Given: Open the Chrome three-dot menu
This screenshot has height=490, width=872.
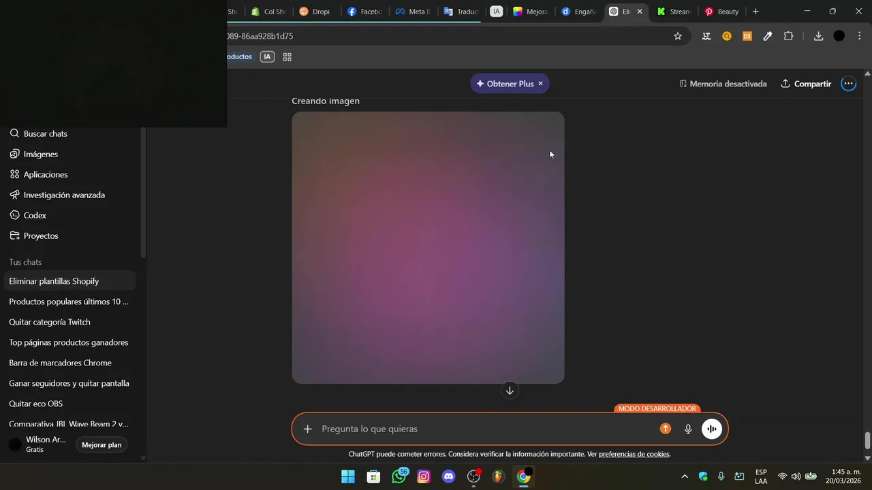Looking at the screenshot, I should pyautogui.click(x=859, y=36).
